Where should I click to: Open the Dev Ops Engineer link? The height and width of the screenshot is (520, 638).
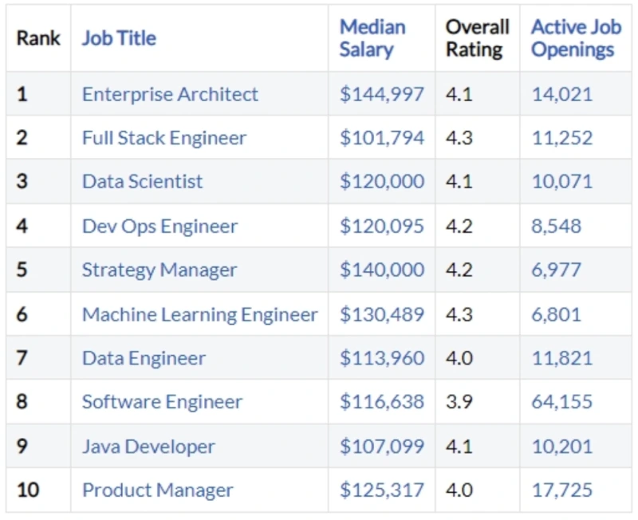click(x=159, y=226)
